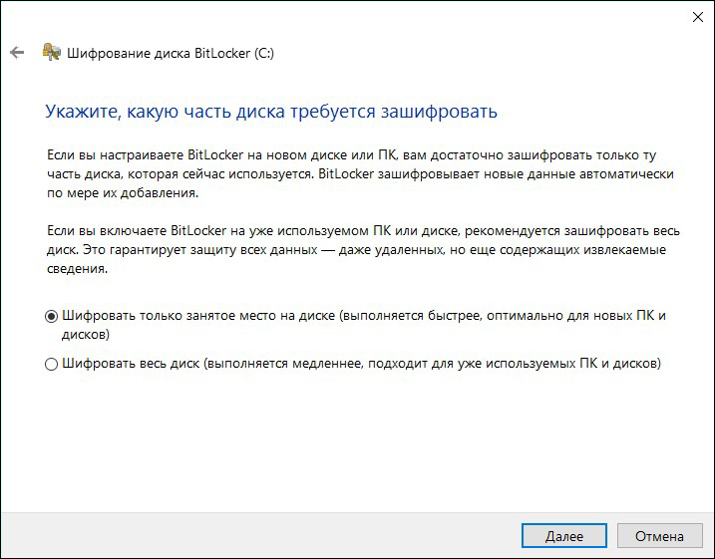Viewport: 715px width, 559px height.
Task: Select the encrypt used space only radio button
Action: point(51,316)
